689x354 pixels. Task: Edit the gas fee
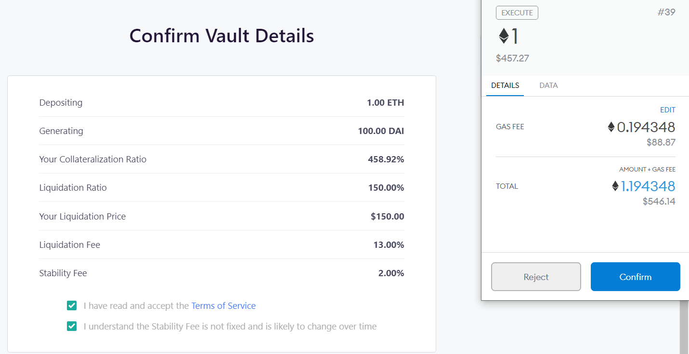pyautogui.click(x=667, y=110)
